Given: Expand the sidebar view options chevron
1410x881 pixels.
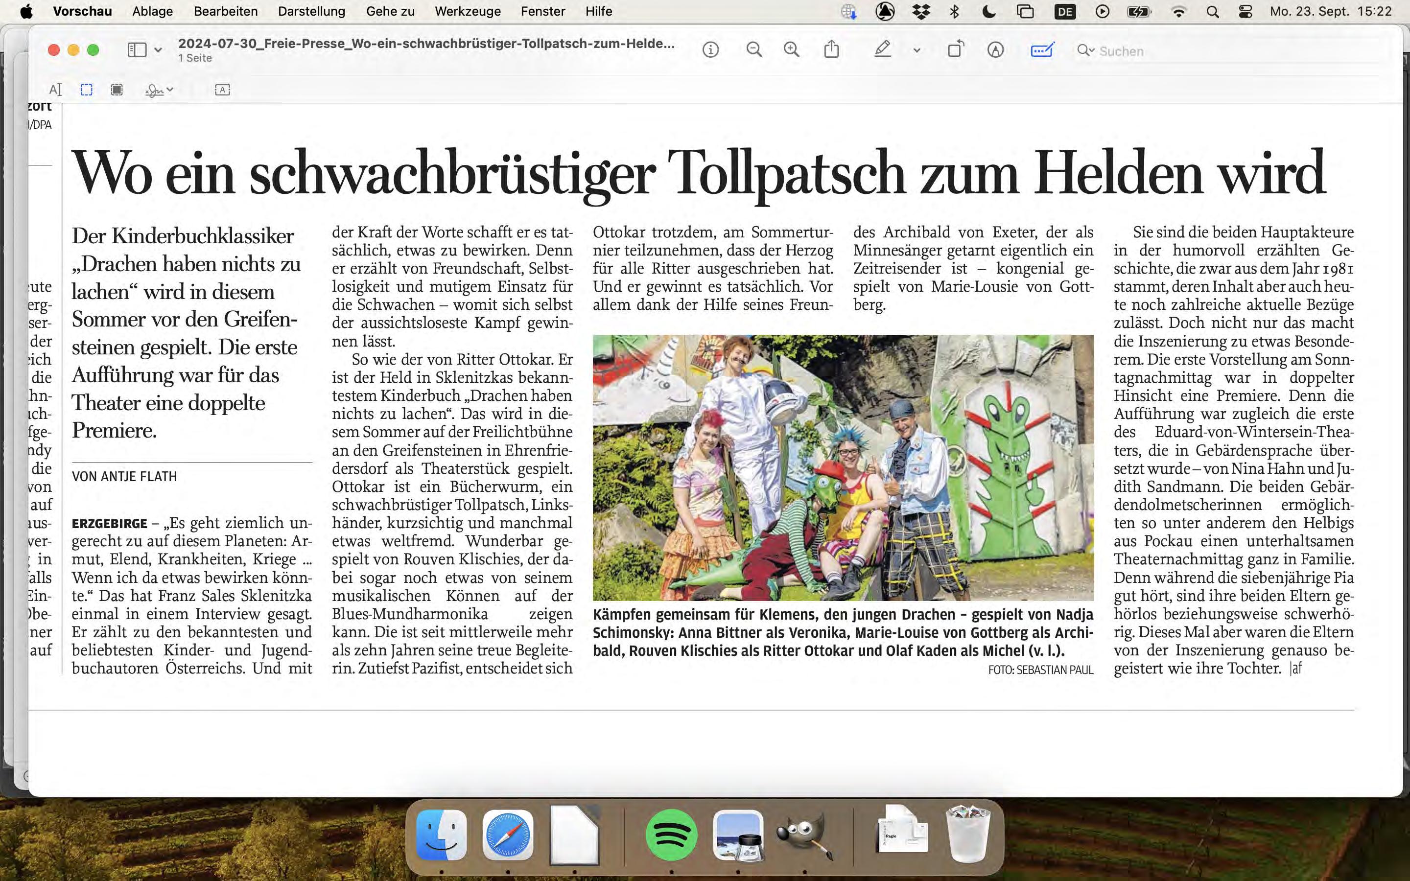Looking at the screenshot, I should click(158, 51).
